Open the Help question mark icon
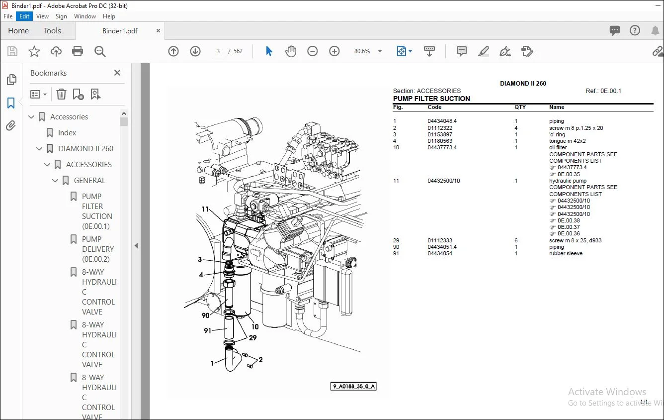This screenshot has width=664, height=420. [635, 30]
